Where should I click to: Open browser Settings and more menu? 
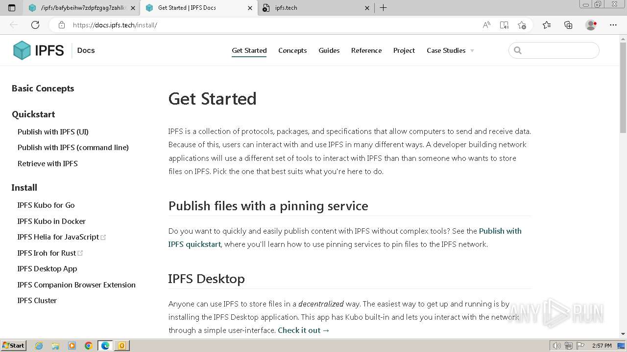pyautogui.click(x=613, y=25)
